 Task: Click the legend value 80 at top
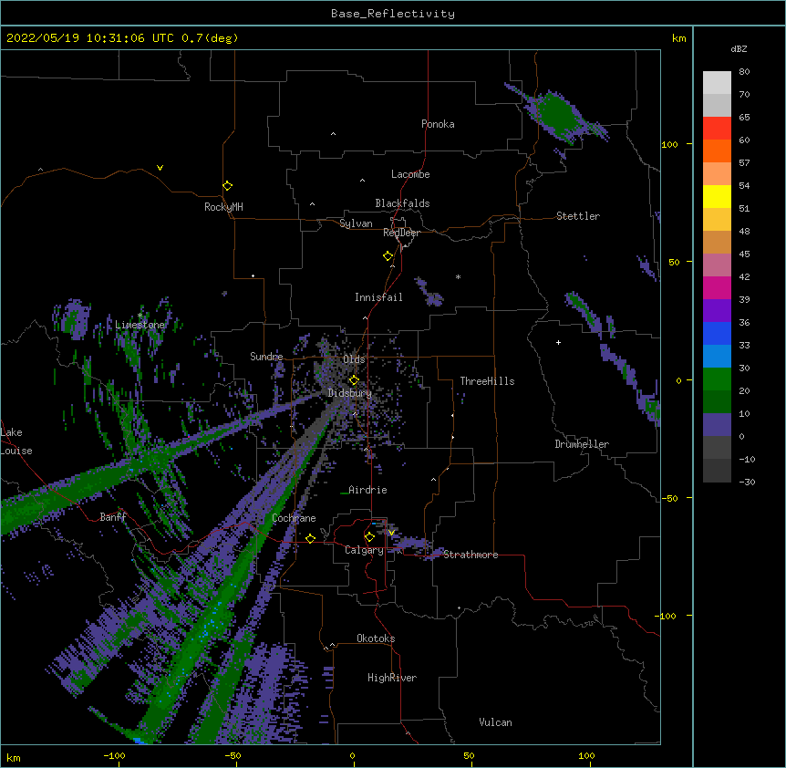click(744, 72)
